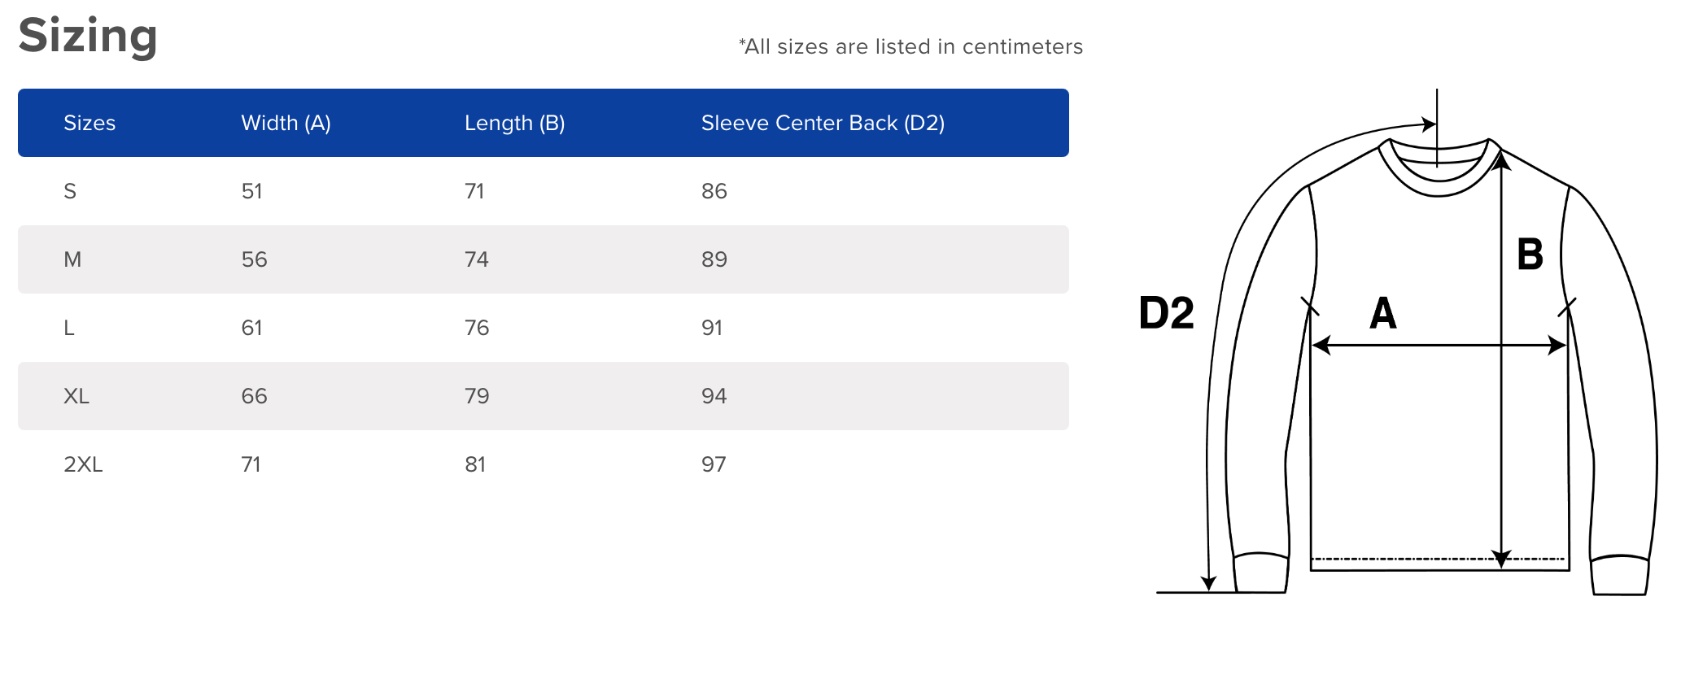The width and height of the screenshot is (1681, 675).
Task: Select the Width (A) column header
Action: (x=286, y=123)
